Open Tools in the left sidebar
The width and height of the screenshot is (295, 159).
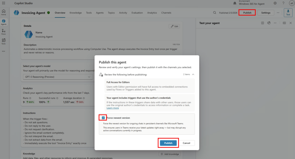coord(3,42)
